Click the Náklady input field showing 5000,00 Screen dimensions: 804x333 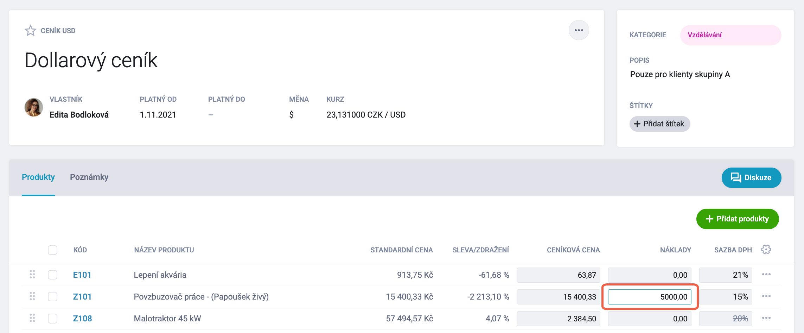tap(650, 297)
